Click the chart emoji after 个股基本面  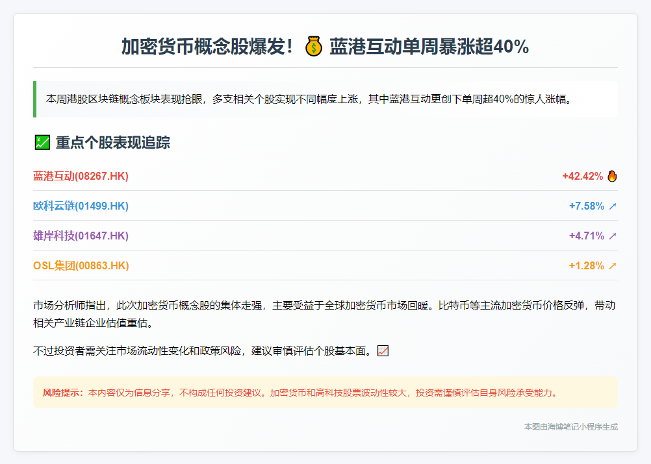tap(383, 351)
